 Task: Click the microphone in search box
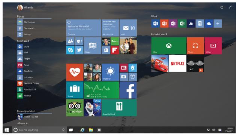tap(63, 130)
